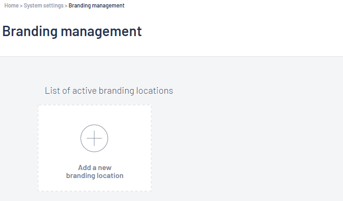The image size is (343, 201).
Task: Click the breadcrumb separator after System settings
Action: pos(66,6)
